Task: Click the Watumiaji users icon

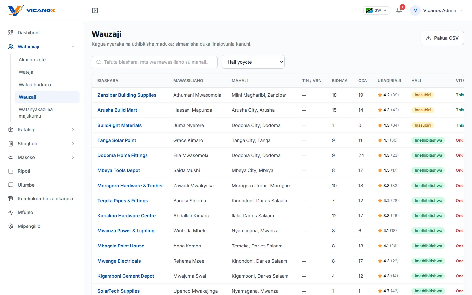Action: coord(11,47)
